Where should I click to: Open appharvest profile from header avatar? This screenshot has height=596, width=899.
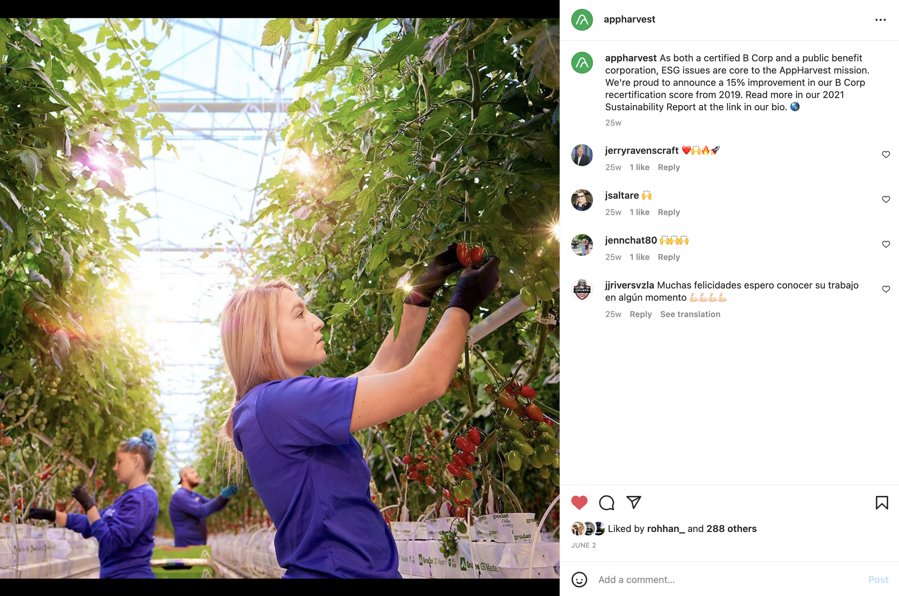pos(582,20)
